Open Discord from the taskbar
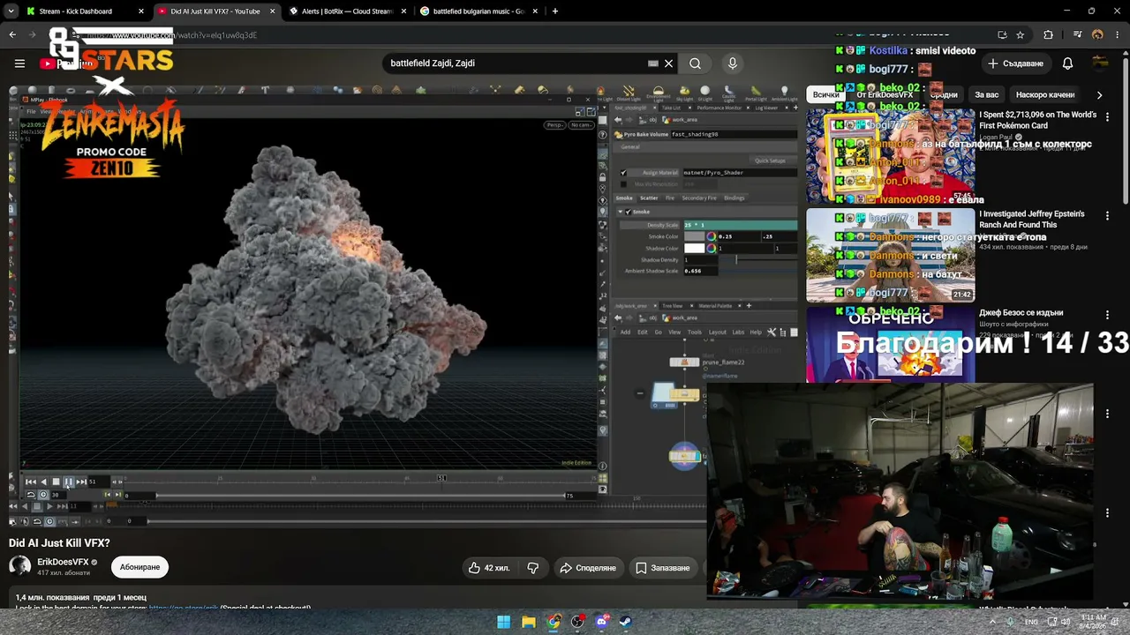Viewport: 1130px width, 635px height. click(x=602, y=622)
